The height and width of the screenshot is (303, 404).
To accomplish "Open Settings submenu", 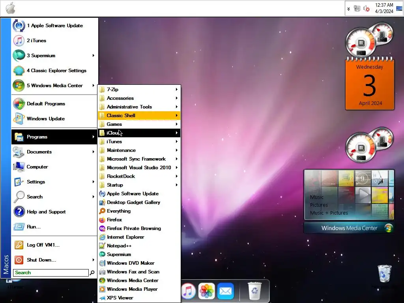I will click(54, 181).
